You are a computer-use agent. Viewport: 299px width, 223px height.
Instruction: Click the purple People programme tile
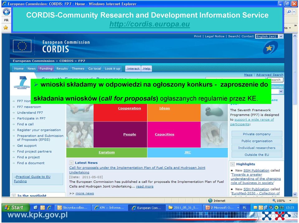click(x=120, y=135)
